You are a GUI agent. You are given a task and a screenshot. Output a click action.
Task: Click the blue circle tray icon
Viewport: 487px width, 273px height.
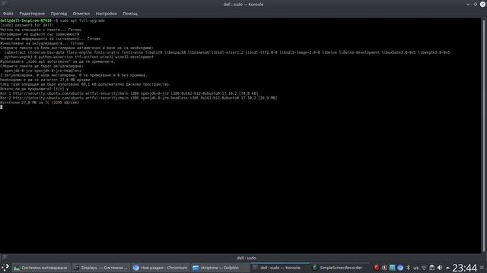click(x=400, y=268)
